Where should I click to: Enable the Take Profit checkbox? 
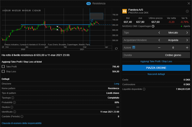3,66
